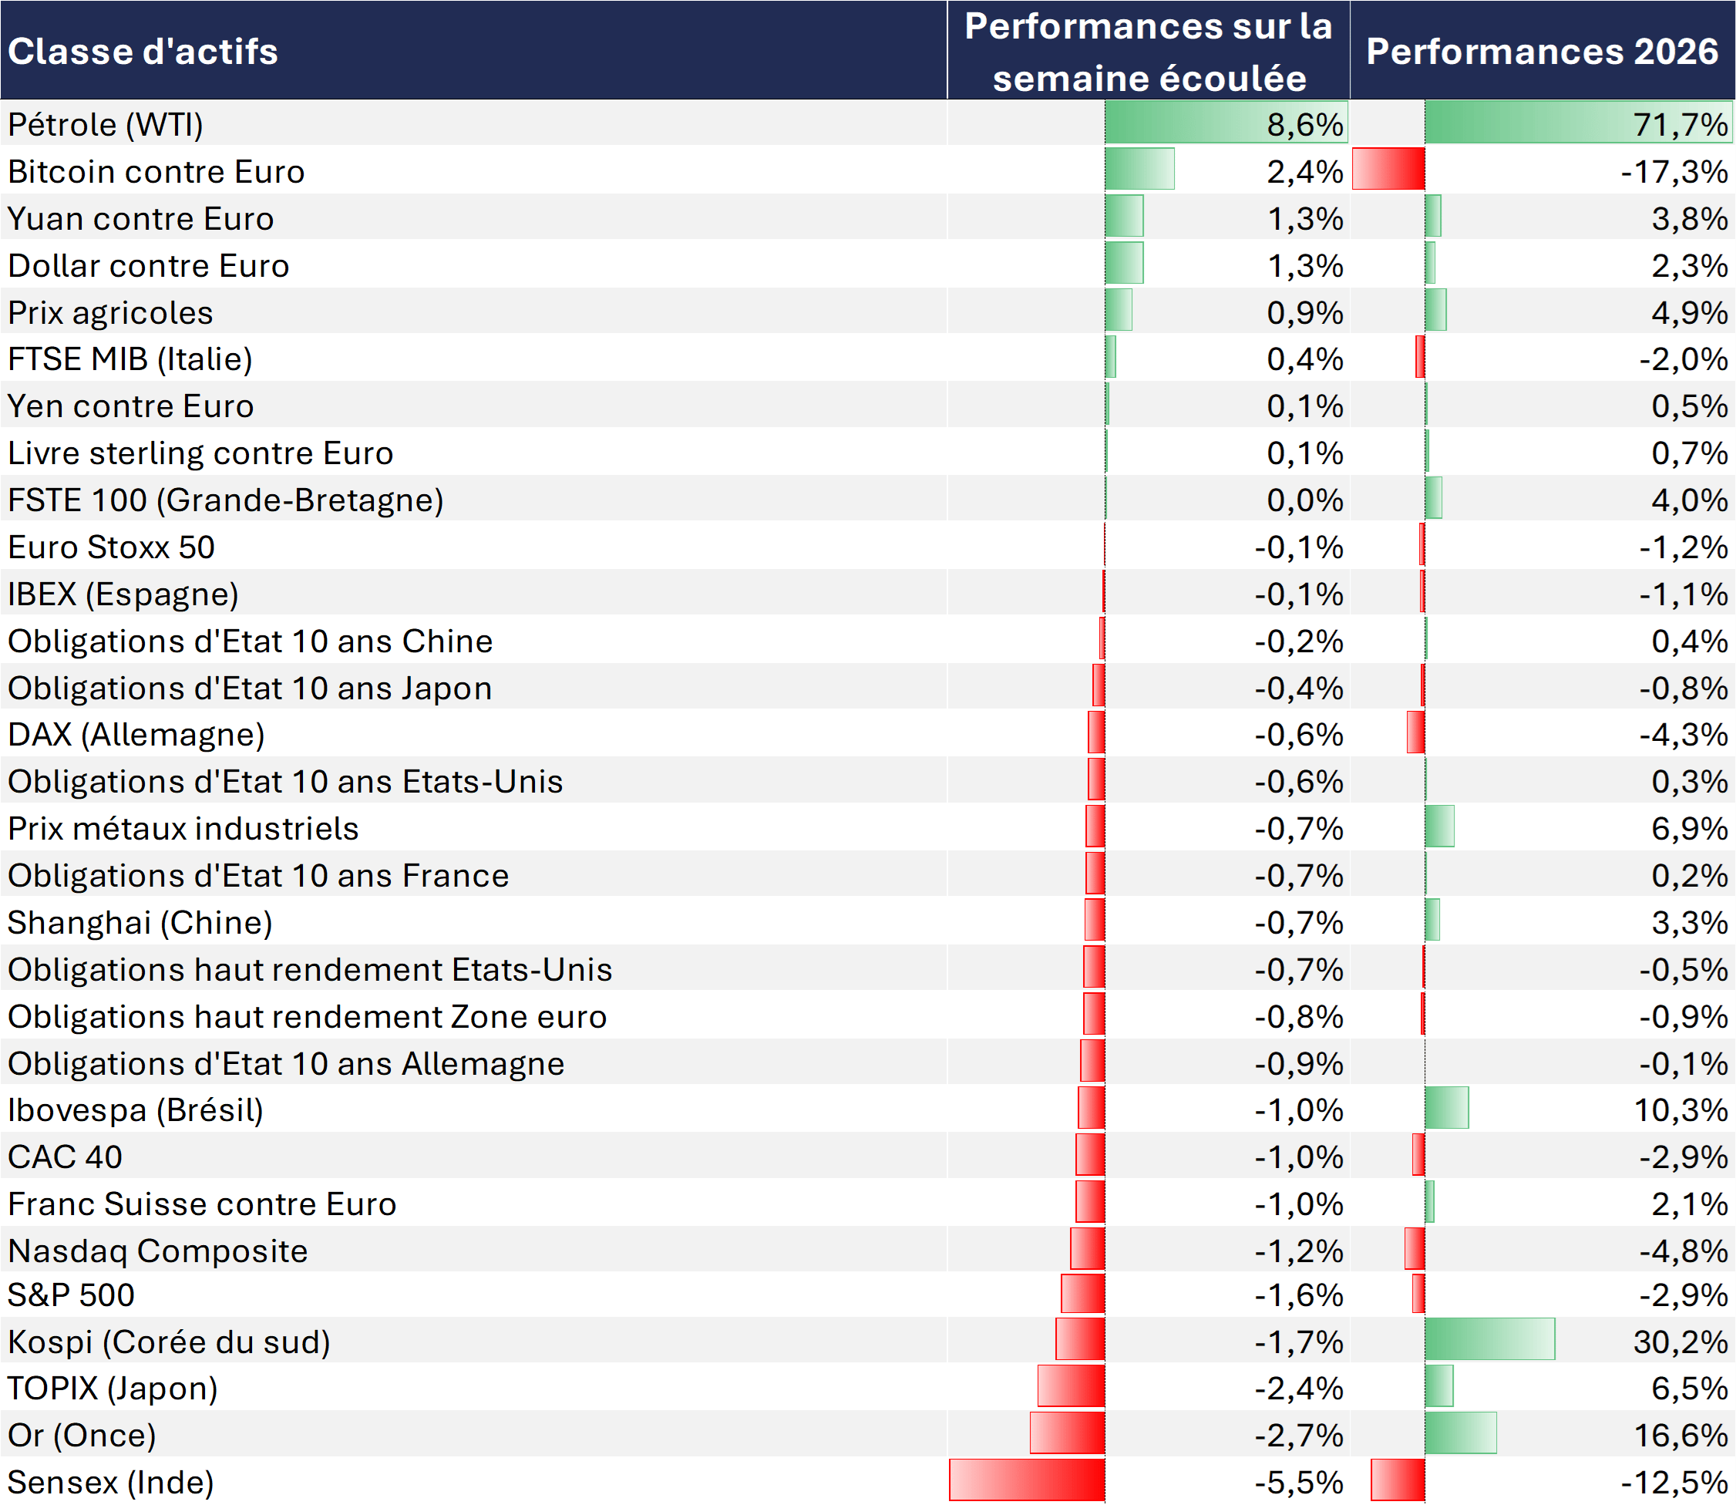The height and width of the screenshot is (1505, 1736).
Task: Click 'Performances sur la semaine écoulée' header
Action: click(x=1148, y=51)
